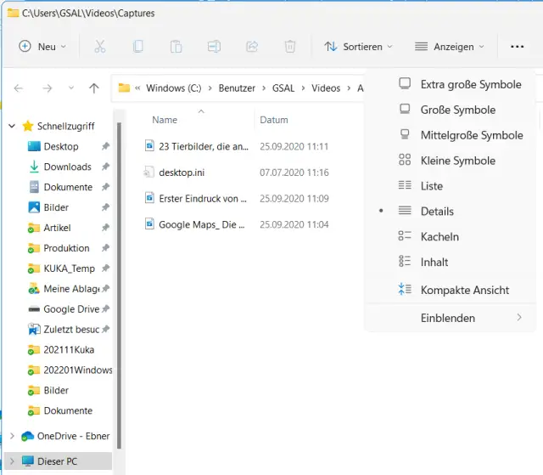Screen dimensions: 543x475
Task: Open the three-dots more options menu
Action: point(517,47)
